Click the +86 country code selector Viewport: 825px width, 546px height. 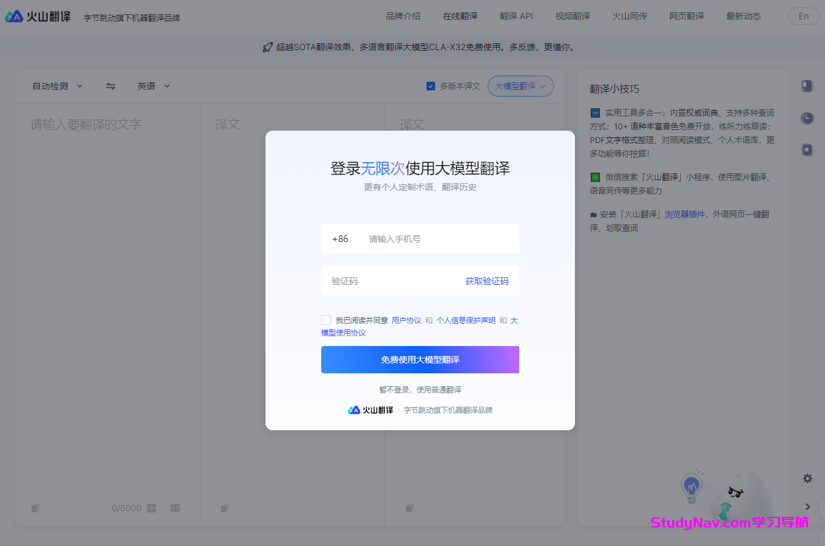340,238
